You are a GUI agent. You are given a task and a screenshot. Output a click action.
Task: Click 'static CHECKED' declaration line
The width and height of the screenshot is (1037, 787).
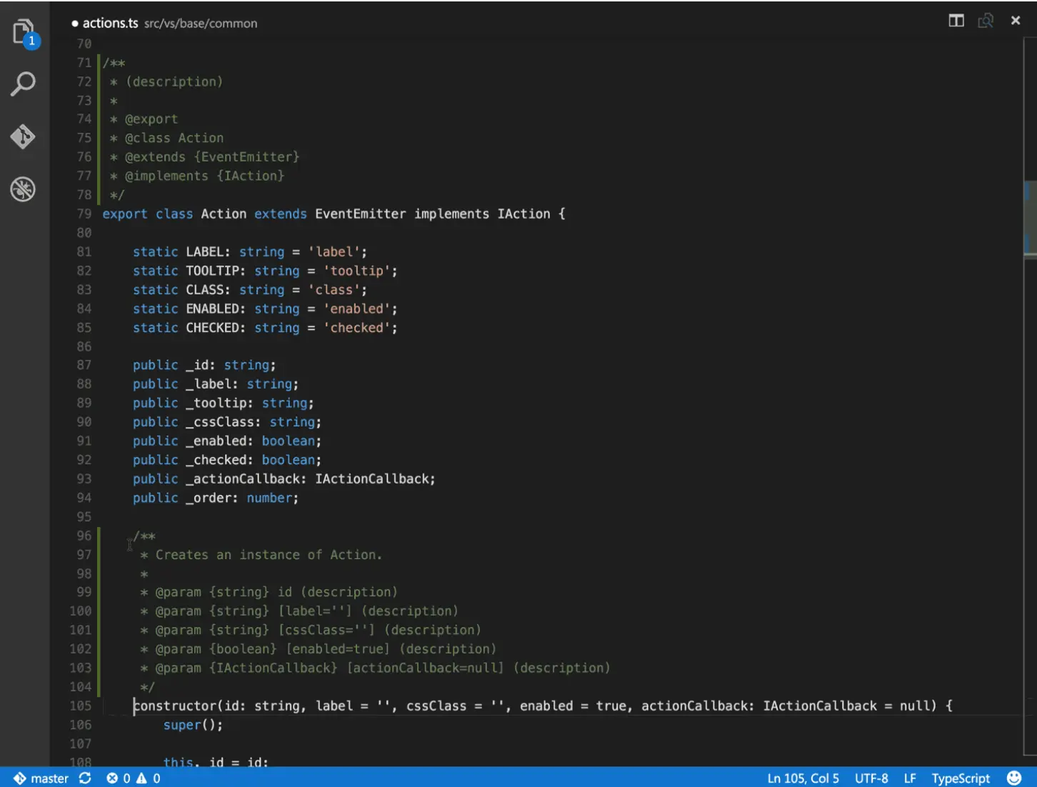click(x=265, y=327)
